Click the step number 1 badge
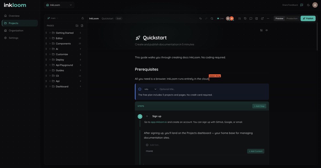The width and height of the screenshot is (321, 168). click(140, 116)
